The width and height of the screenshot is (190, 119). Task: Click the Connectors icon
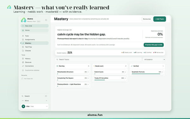click(23, 66)
